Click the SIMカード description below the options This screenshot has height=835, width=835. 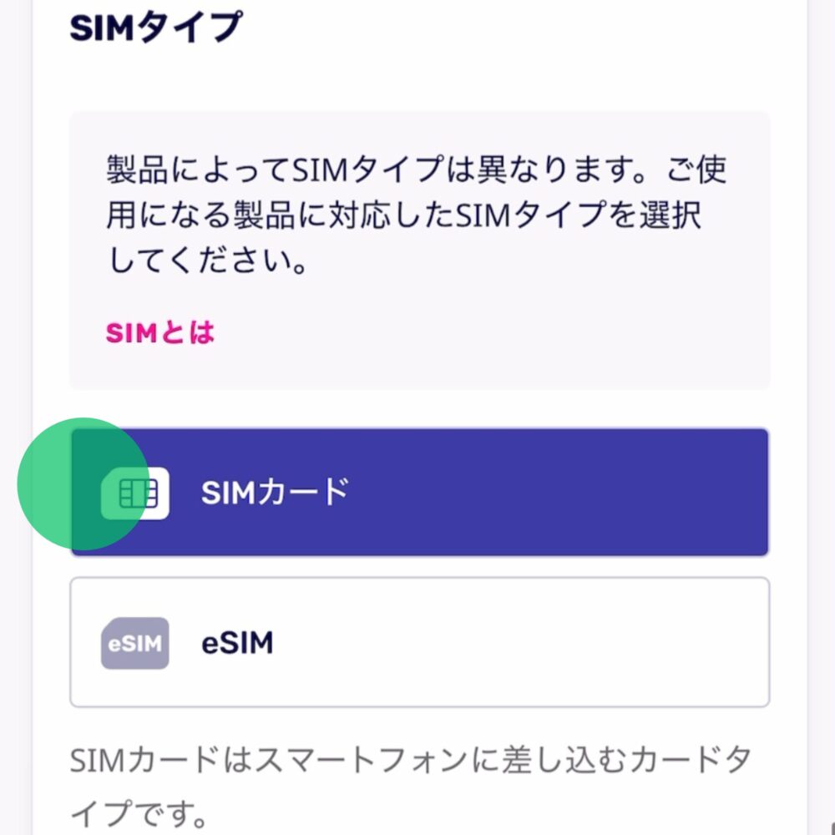click(411, 784)
